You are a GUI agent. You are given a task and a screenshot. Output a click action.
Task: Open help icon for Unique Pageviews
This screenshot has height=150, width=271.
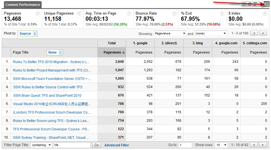click(79, 13)
